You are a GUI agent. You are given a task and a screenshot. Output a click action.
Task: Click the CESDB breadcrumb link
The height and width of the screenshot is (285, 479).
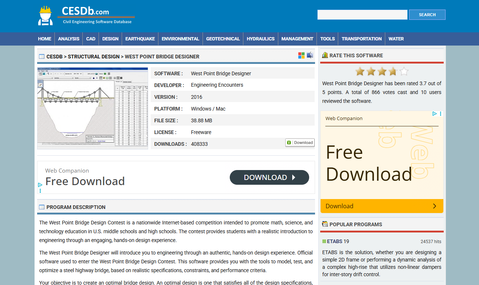click(x=54, y=57)
